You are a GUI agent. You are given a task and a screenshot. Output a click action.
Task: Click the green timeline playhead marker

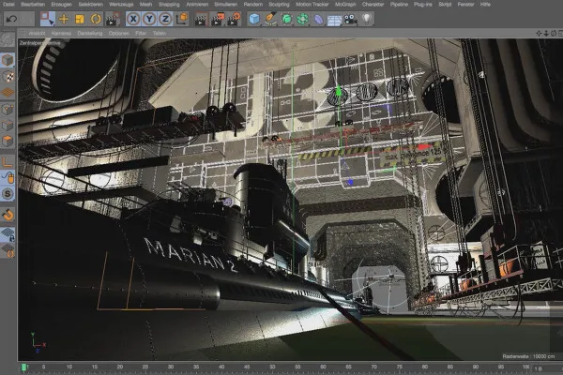pyautogui.click(x=23, y=367)
